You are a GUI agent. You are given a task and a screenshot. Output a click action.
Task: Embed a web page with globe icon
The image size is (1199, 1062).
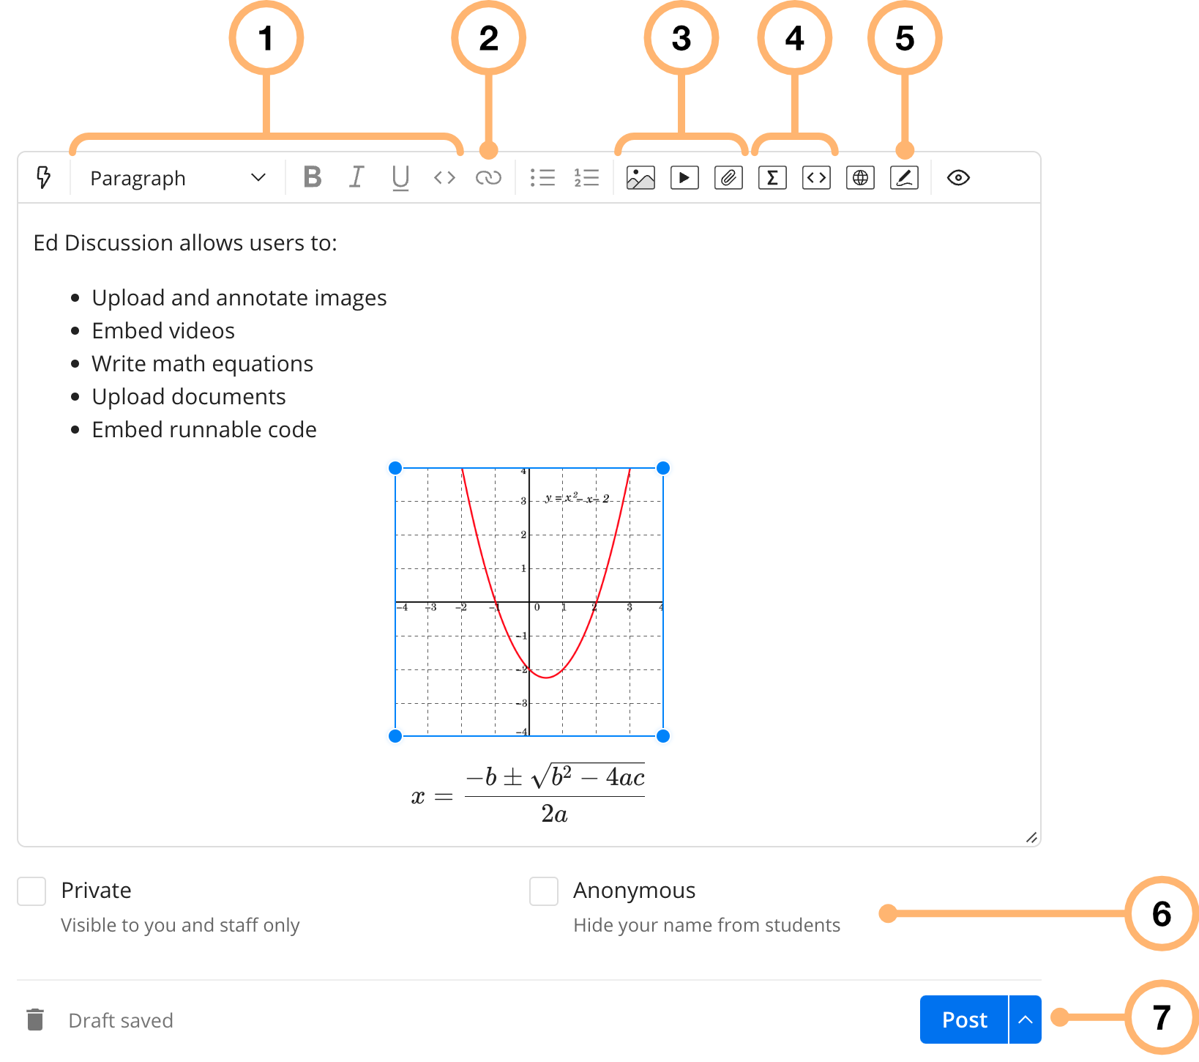[x=860, y=177]
